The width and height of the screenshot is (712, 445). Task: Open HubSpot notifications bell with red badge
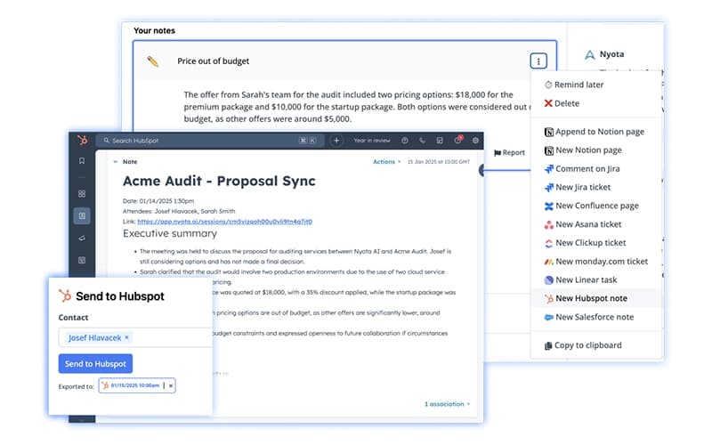pos(457,141)
